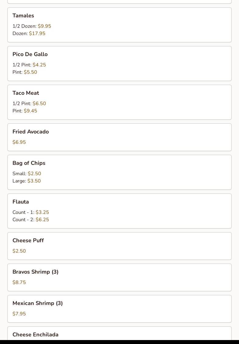The image size is (239, 344).
Task: Open the Cheese Enchilada item
Action: pyautogui.click(x=35, y=335)
